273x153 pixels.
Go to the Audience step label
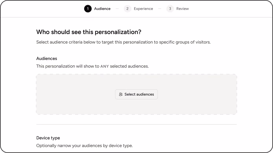pyautogui.click(x=102, y=9)
